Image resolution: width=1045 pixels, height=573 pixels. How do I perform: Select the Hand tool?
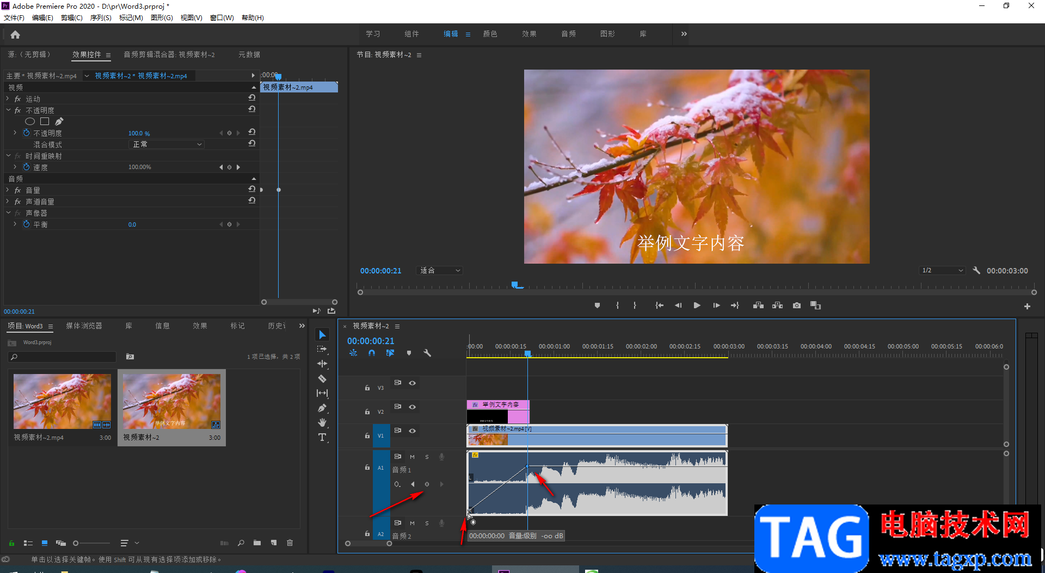point(322,422)
